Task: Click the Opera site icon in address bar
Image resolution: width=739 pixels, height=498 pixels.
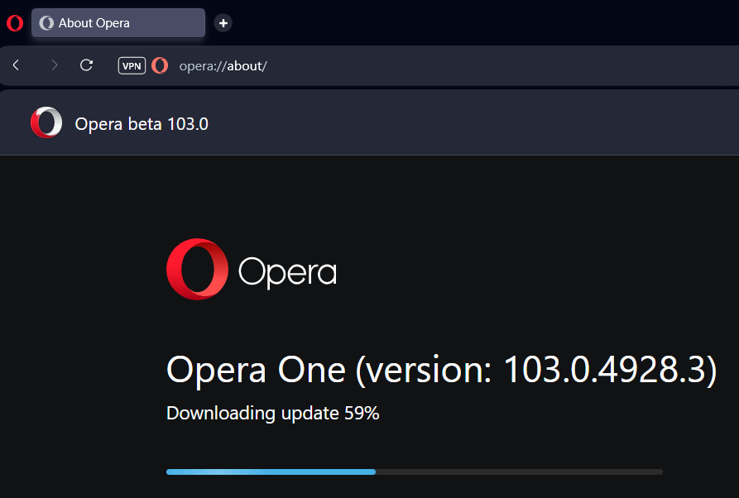Action: click(160, 65)
